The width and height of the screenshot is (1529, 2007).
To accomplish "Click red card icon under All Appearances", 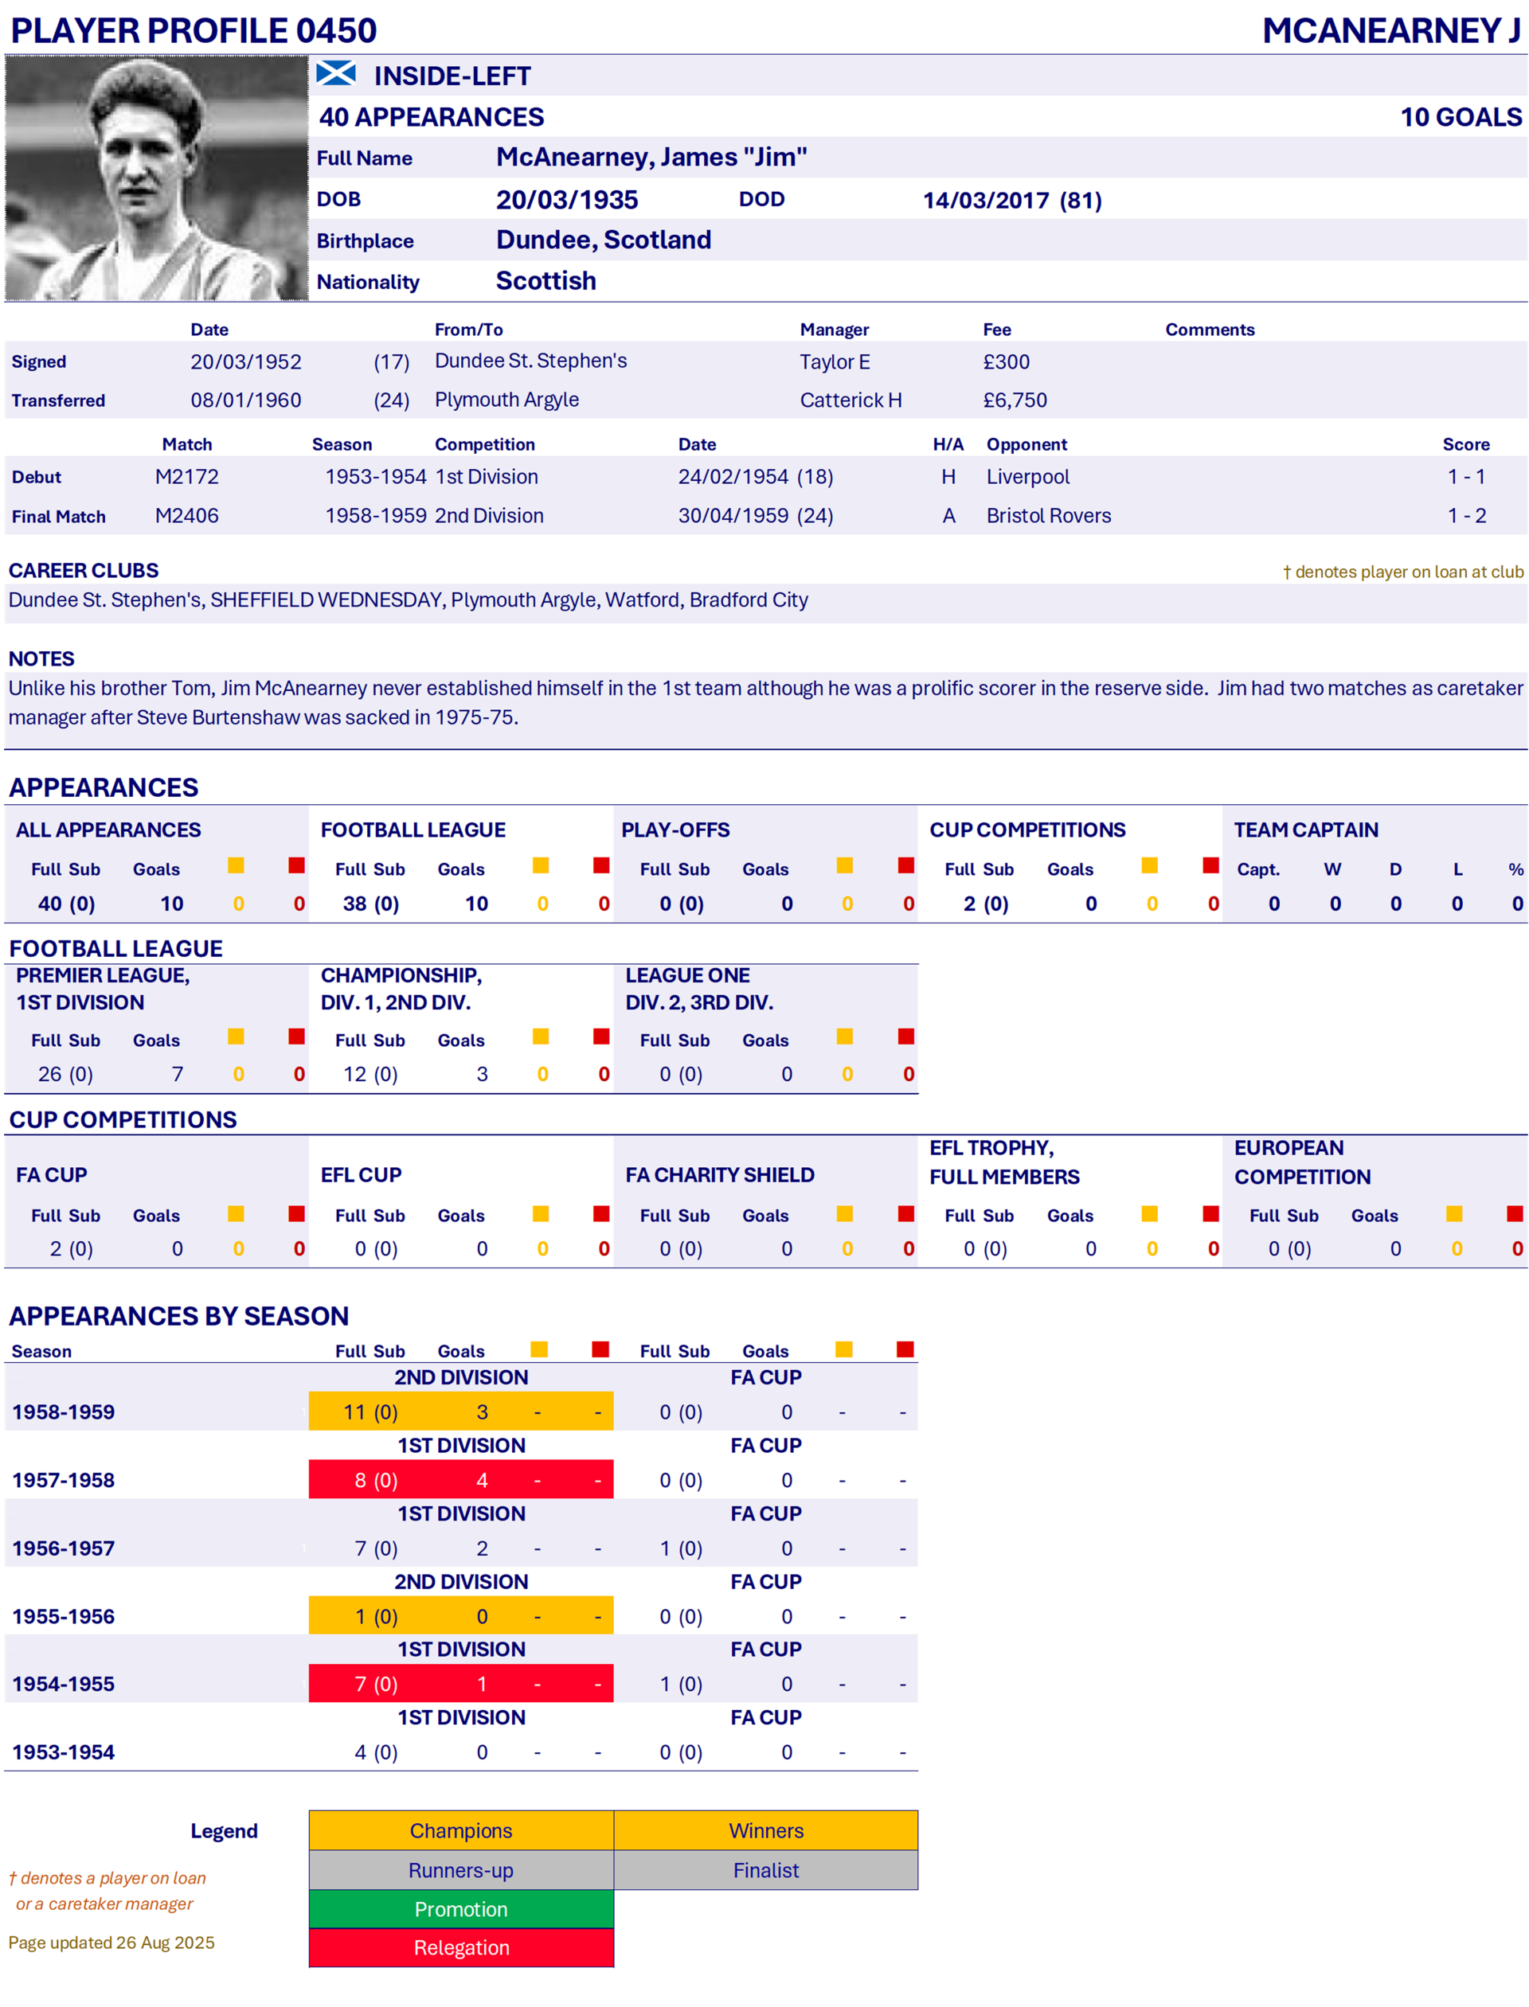I will point(297,865).
